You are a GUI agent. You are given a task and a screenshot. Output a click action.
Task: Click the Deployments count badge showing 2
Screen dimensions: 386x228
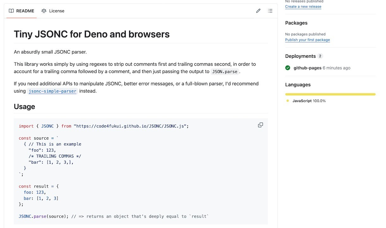[320, 56]
